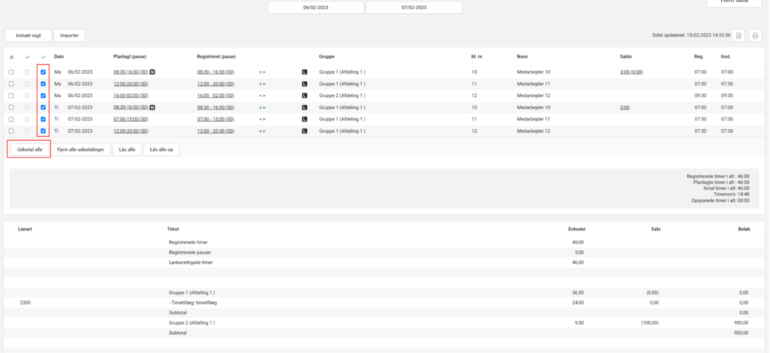Click the Udbetal alle button
Viewport: 770px width, 353px height.
(30, 150)
